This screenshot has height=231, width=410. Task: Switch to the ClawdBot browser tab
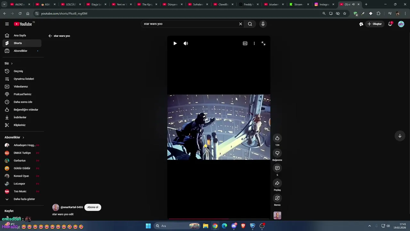tap(223, 4)
